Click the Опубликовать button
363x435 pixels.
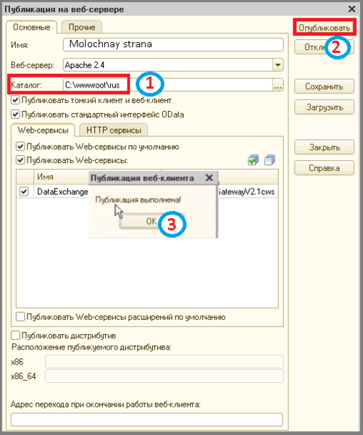[324, 28]
